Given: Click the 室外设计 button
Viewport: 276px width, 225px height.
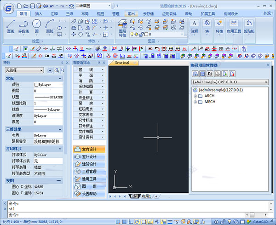Looking at the screenshot, I should pyautogui.click(x=89, y=157).
